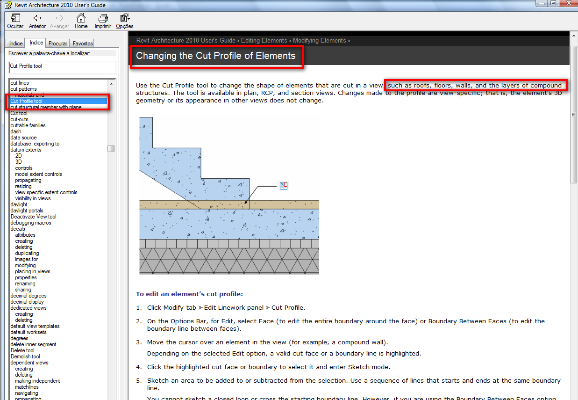Select the 'daylight portals' index entry
The image size is (578, 400).
tap(27, 211)
